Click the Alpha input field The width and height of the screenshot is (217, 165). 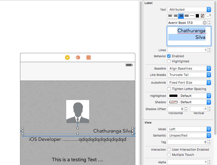tap(187, 162)
